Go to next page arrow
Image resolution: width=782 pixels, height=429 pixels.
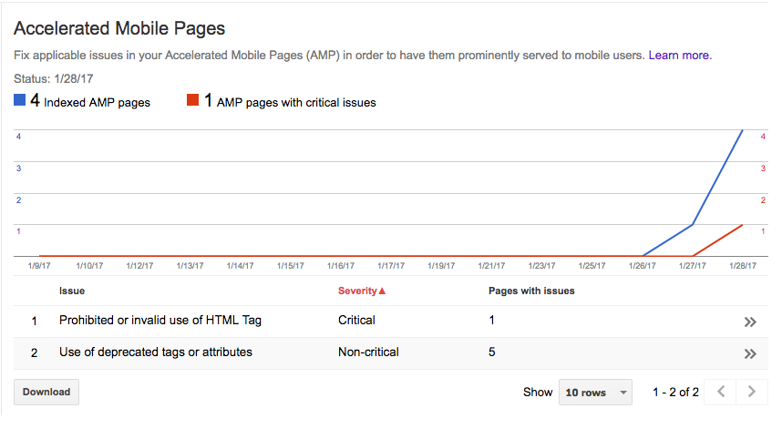point(751,392)
